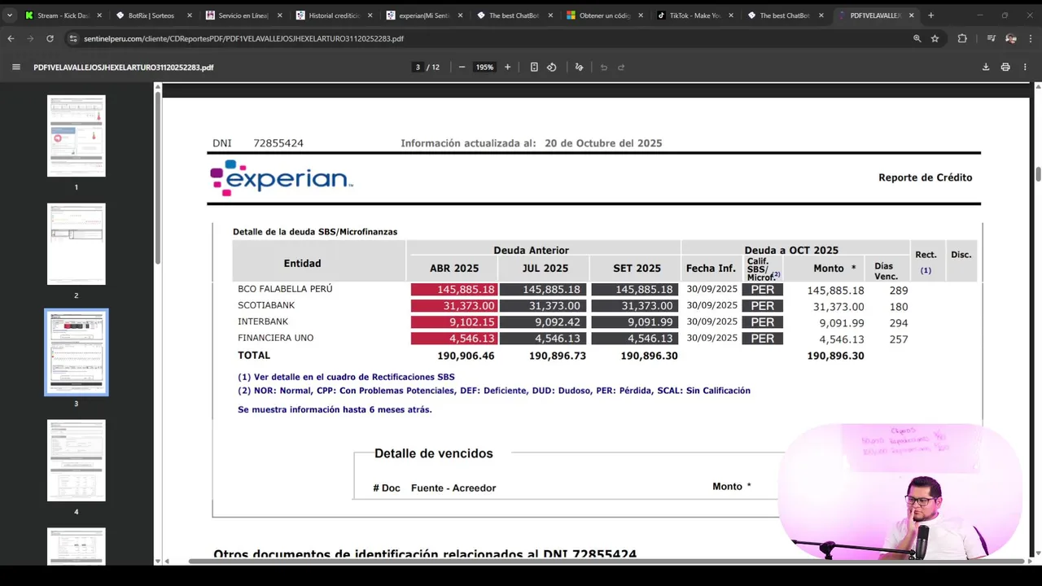Click the thumbnail sidebar scrollbar
The image size is (1042, 586).
click(157, 179)
